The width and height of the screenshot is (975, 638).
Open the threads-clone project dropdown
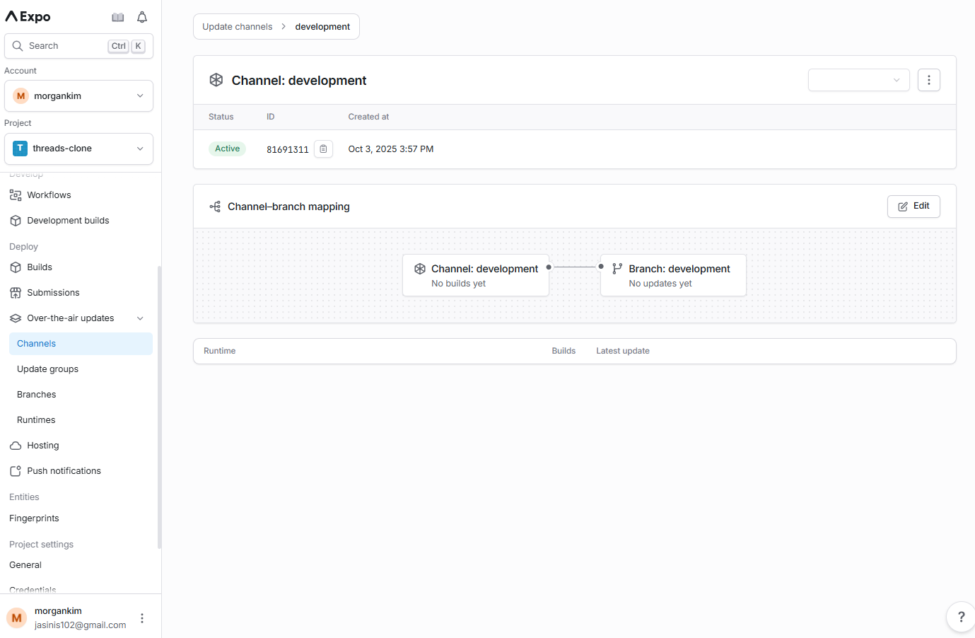coord(78,149)
